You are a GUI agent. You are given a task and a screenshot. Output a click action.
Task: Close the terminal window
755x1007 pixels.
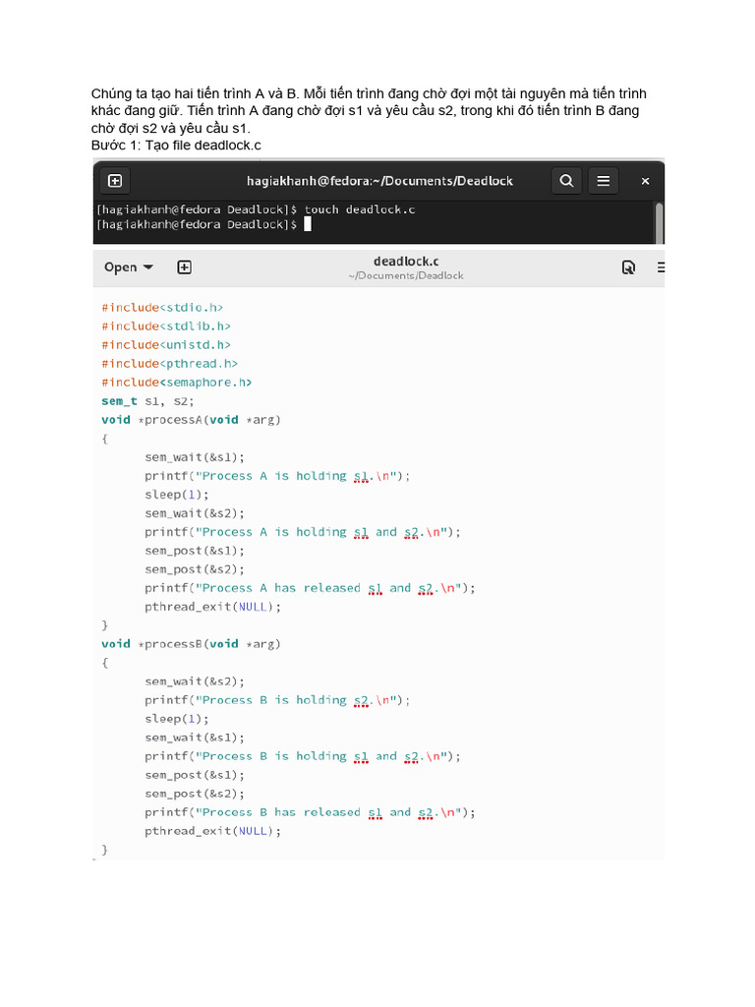point(645,181)
